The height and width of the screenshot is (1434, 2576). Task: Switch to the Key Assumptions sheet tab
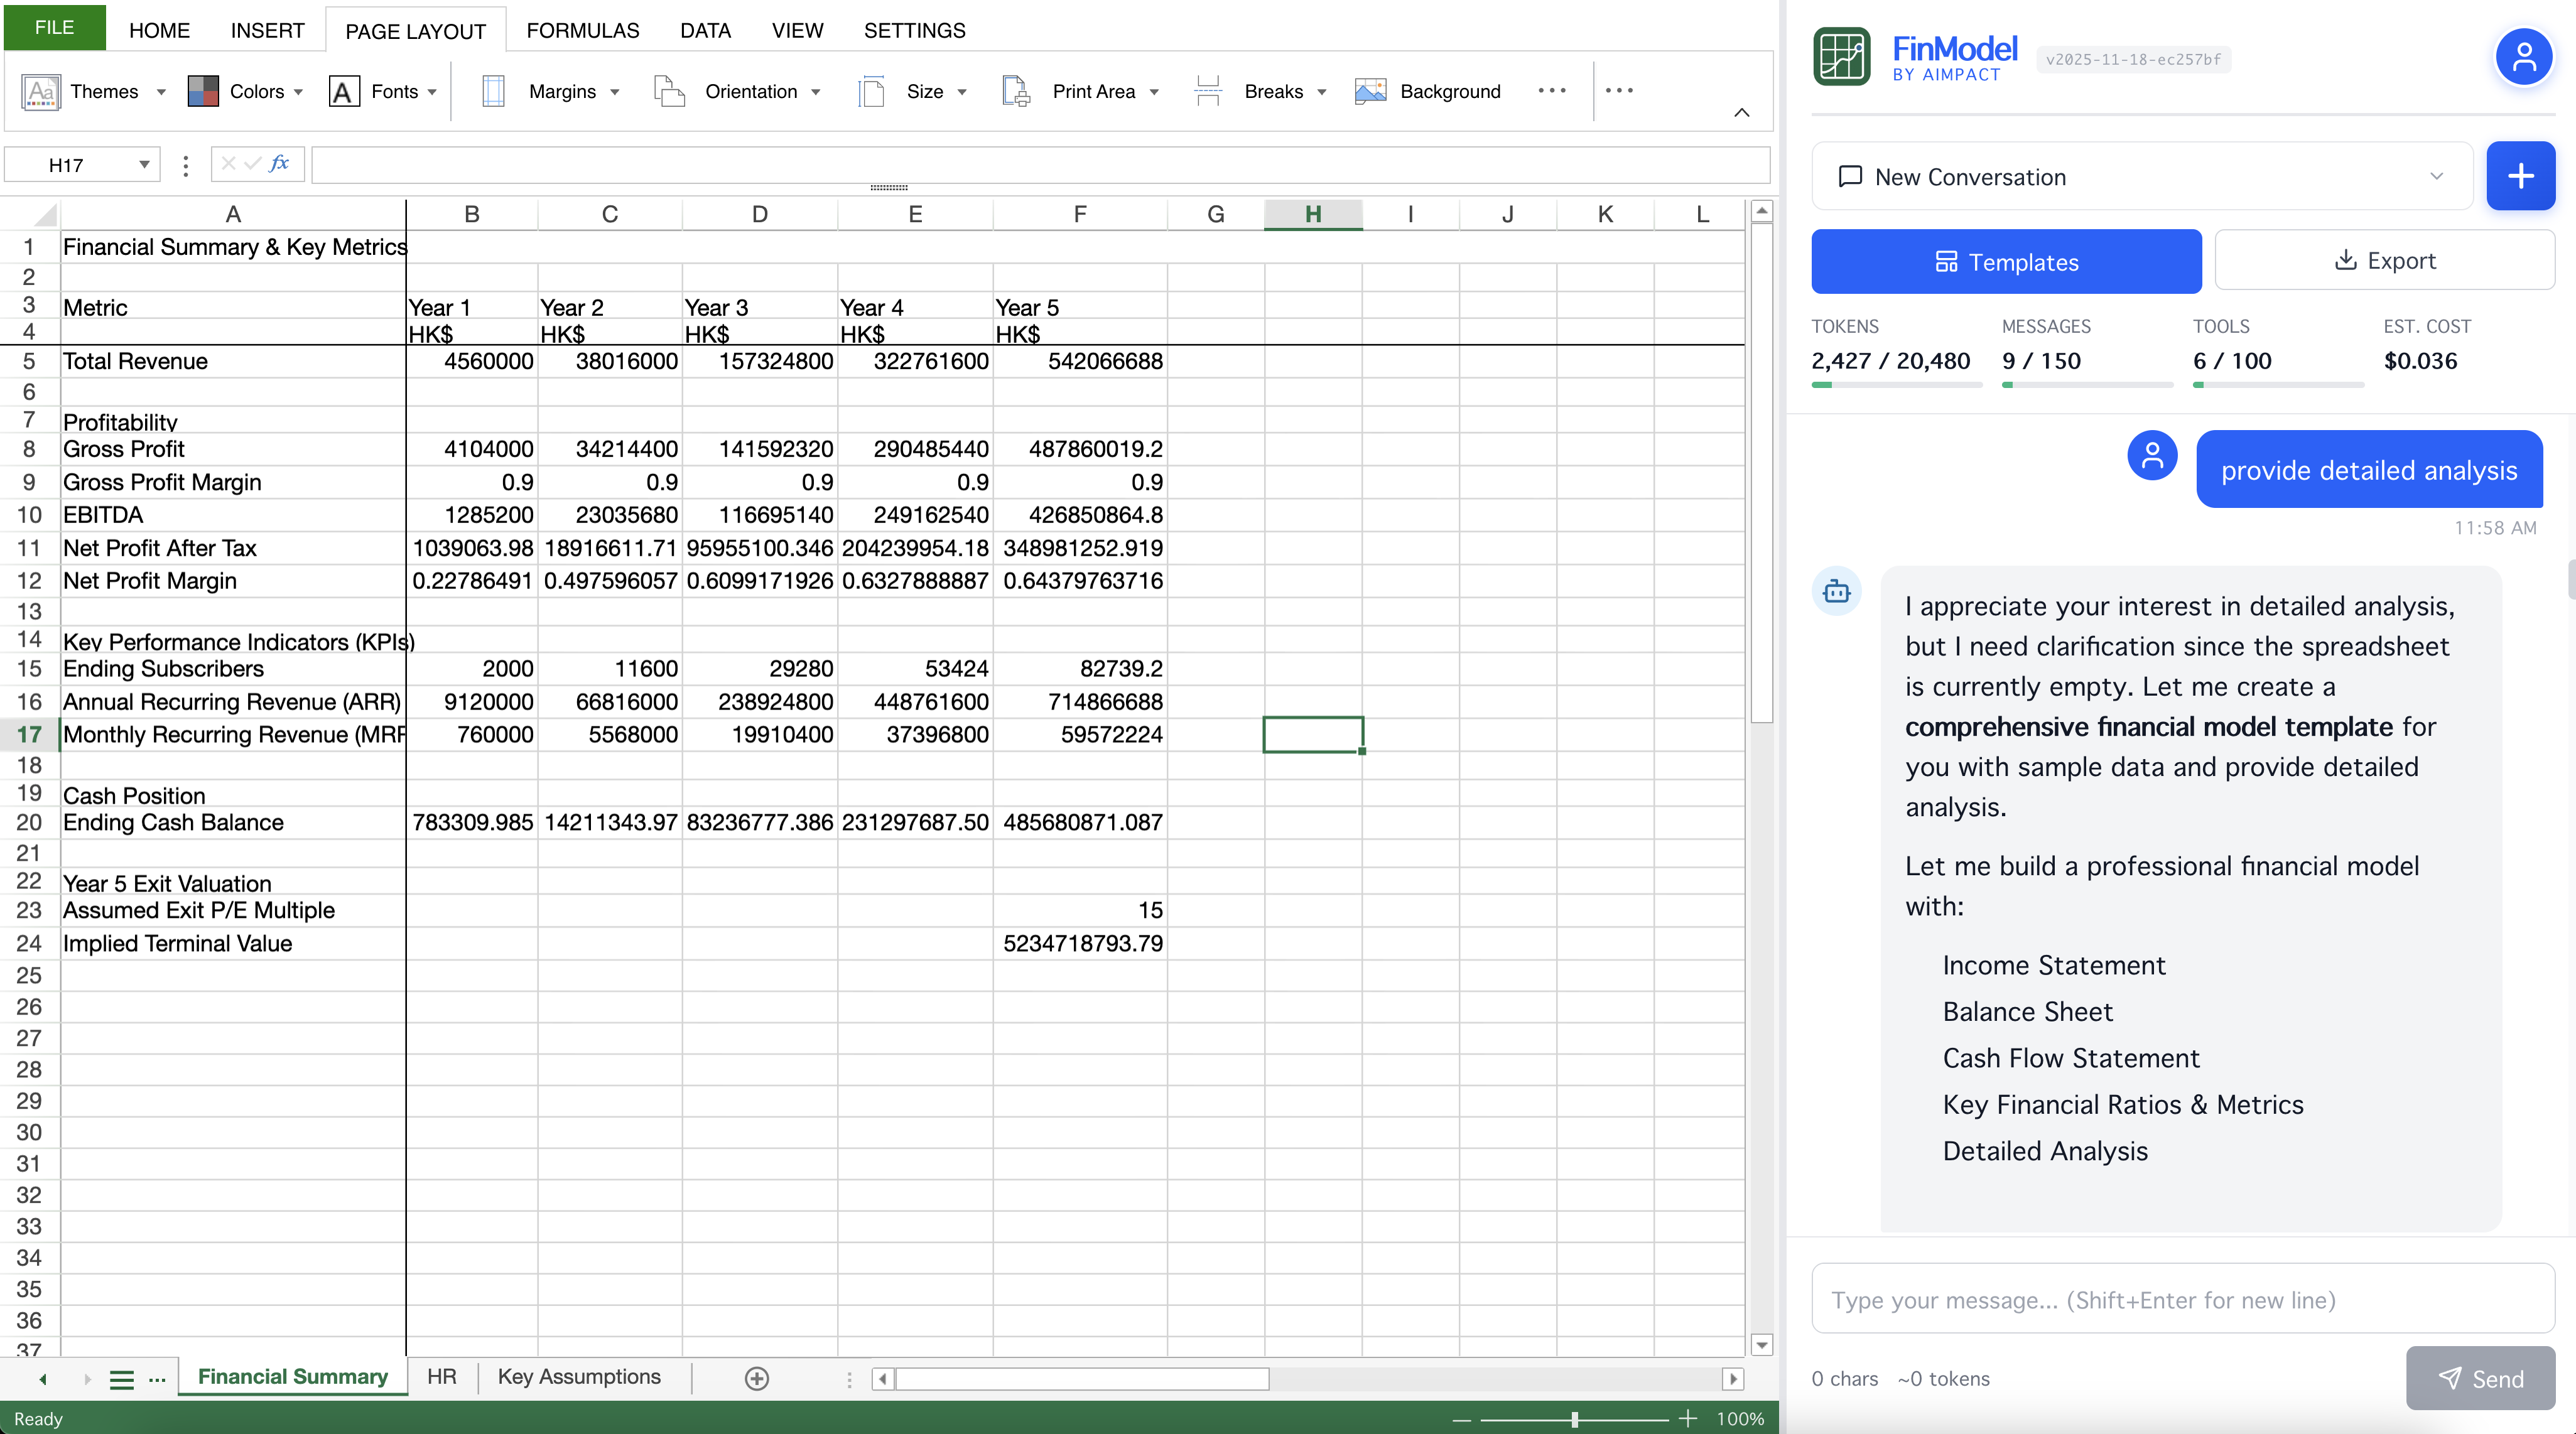(x=579, y=1377)
